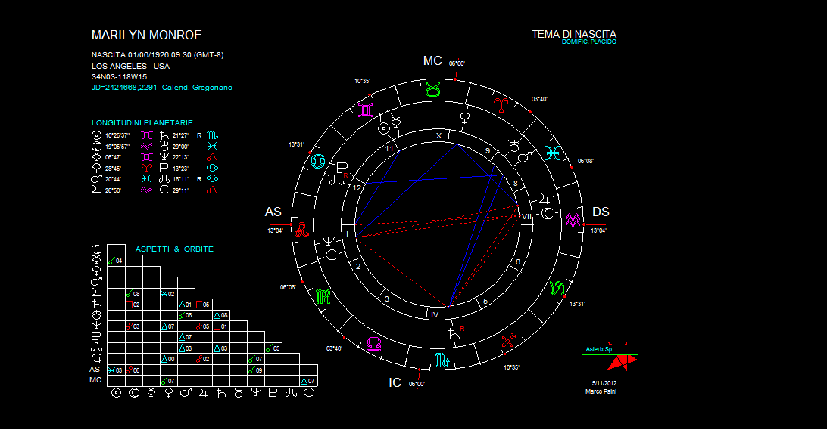Click the green Taurus glyph on the wheel

point(433,89)
